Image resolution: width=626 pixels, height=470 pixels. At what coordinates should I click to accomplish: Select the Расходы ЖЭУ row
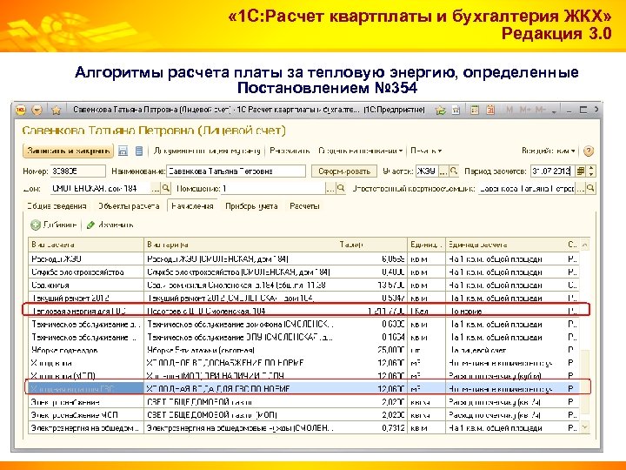305,259
